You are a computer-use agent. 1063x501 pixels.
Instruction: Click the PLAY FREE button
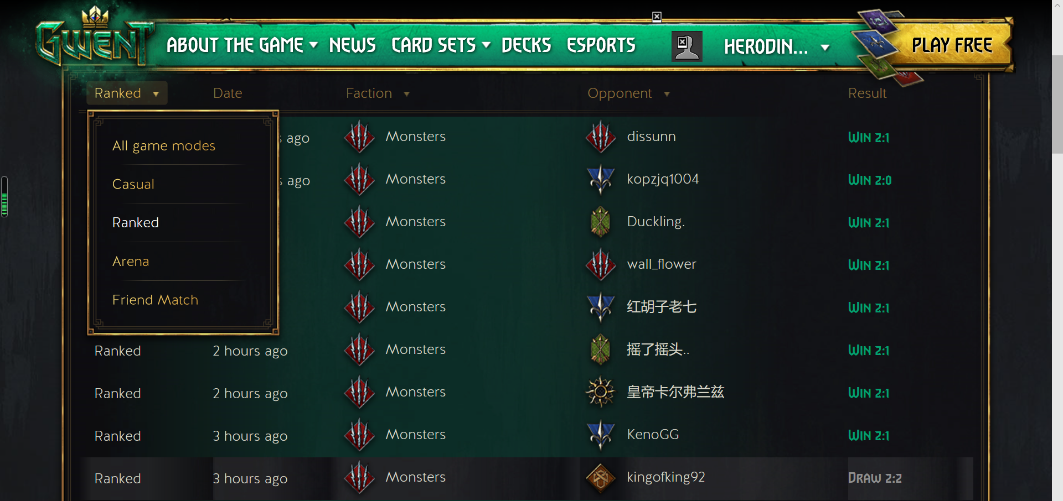click(x=952, y=45)
